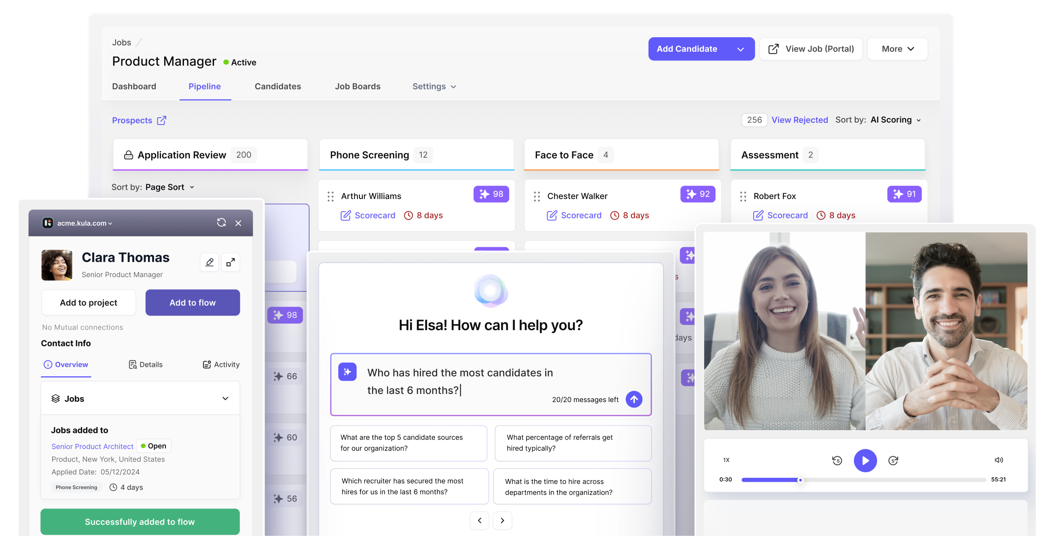Expand the Clara Thomas profile with the expand icon

(x=230, y=262)
